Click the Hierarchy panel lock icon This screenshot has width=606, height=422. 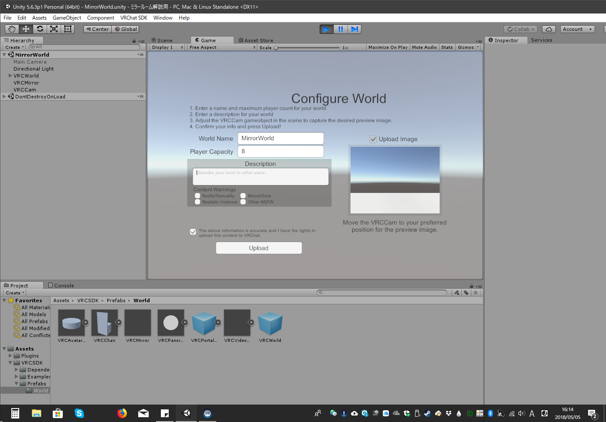pos(134,41)
